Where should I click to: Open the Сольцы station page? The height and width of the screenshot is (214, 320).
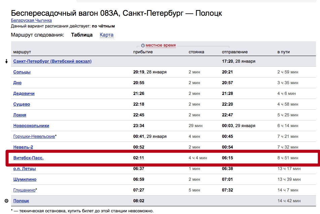(x=22, y=72)
